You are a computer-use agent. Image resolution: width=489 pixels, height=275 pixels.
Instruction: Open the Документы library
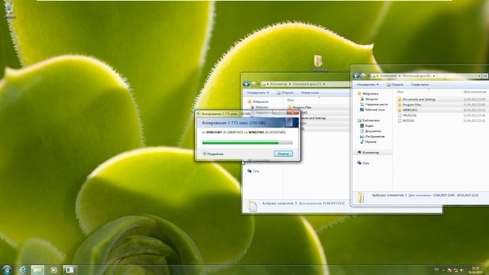371,131
